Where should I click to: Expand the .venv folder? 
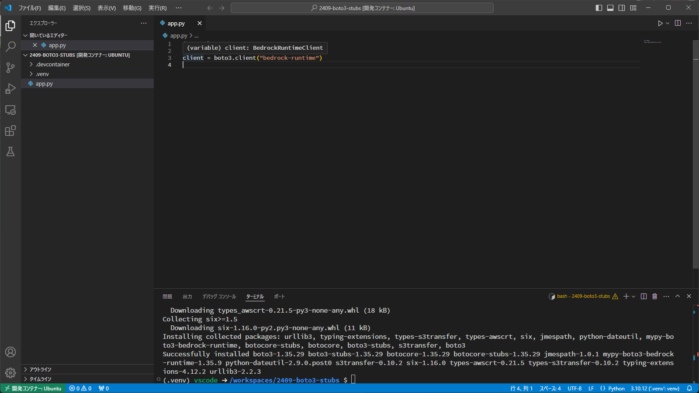[87, 74]
